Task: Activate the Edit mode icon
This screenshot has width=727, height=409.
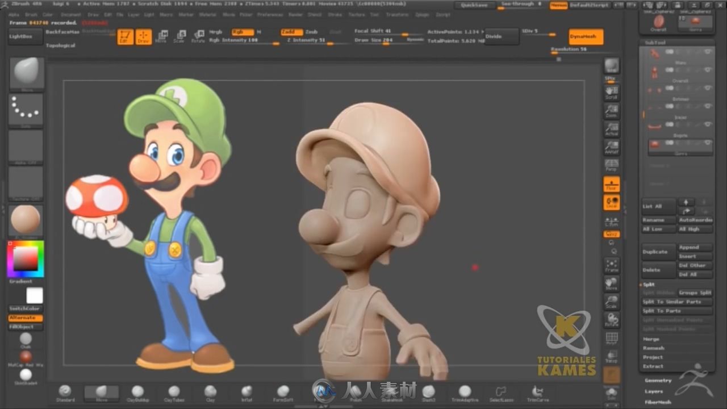Action: coord(126,37)
